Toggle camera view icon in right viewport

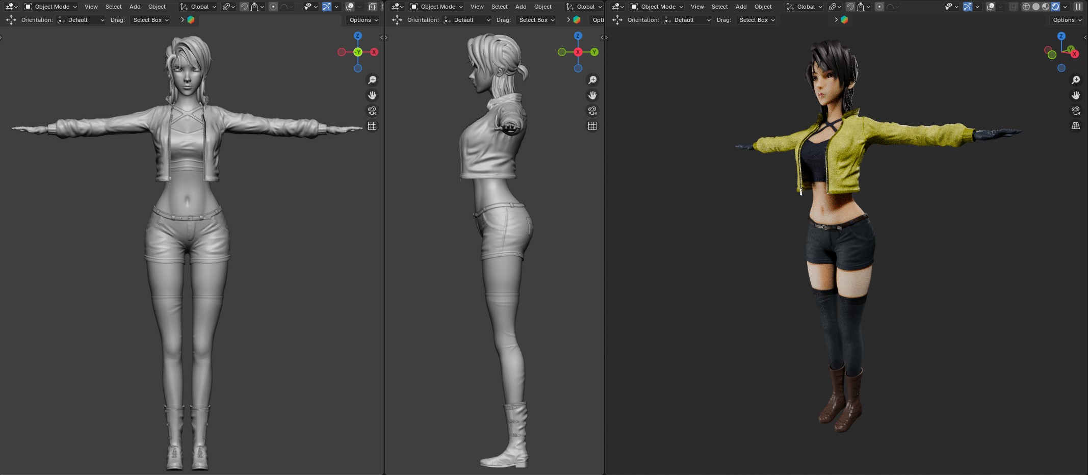point(1076,111)
